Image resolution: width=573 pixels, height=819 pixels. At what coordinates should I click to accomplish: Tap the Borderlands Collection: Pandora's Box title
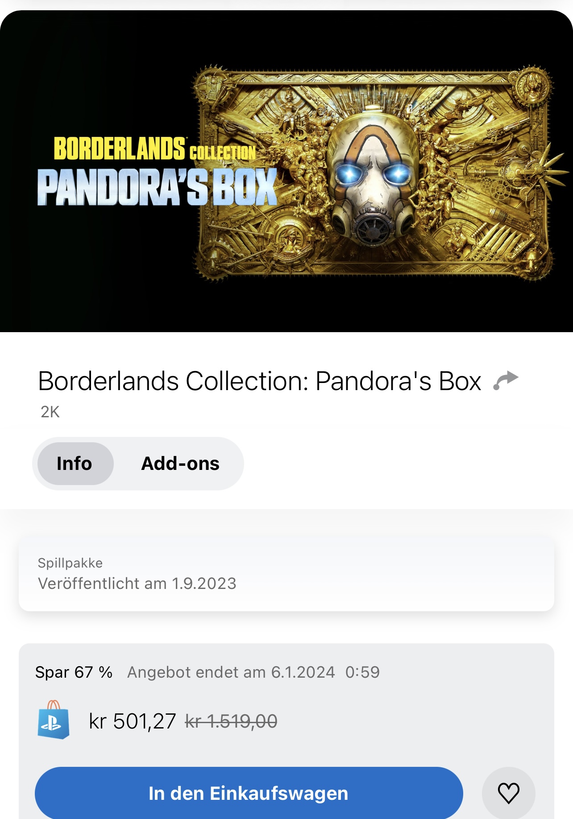click(x=260, y=381)
